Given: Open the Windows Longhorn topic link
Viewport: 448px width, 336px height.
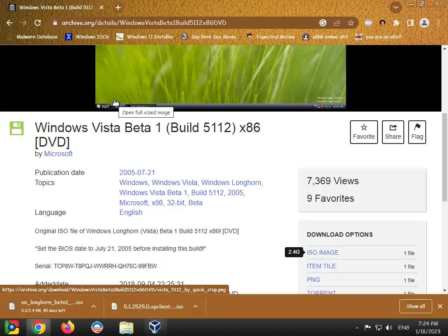Looking at the screenshot, I should [231, 182].
